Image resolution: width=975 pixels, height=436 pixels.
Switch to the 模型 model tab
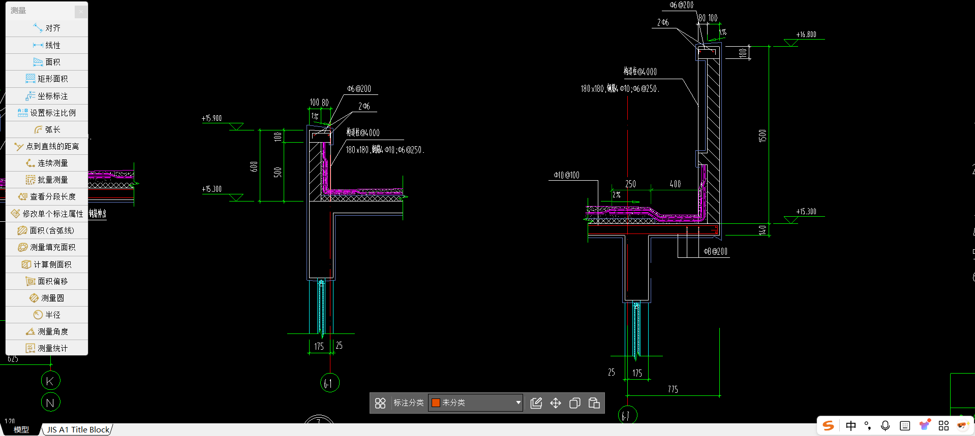pos(21,429)
